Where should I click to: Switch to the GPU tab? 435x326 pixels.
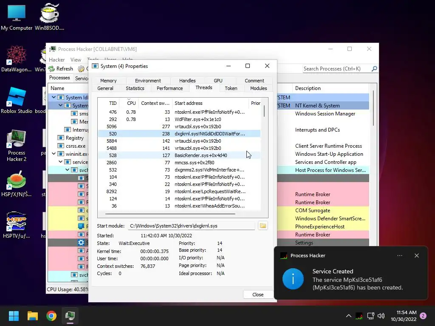pyautogui.click(x=218, y=81)
